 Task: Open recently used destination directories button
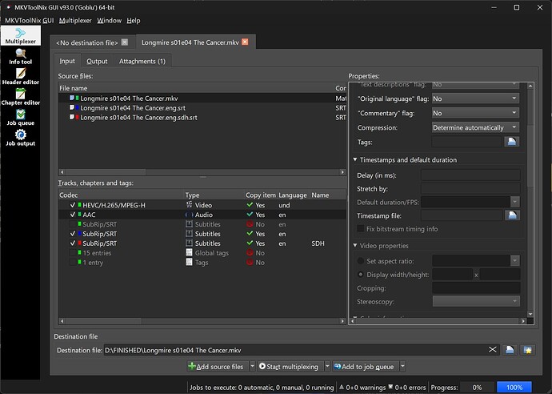pyautogui.click(x=527, y=350)
